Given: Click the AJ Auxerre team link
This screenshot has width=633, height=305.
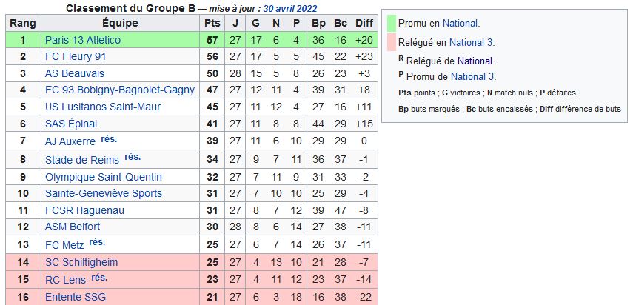Looking at the screenshot, I should (70, 141).
